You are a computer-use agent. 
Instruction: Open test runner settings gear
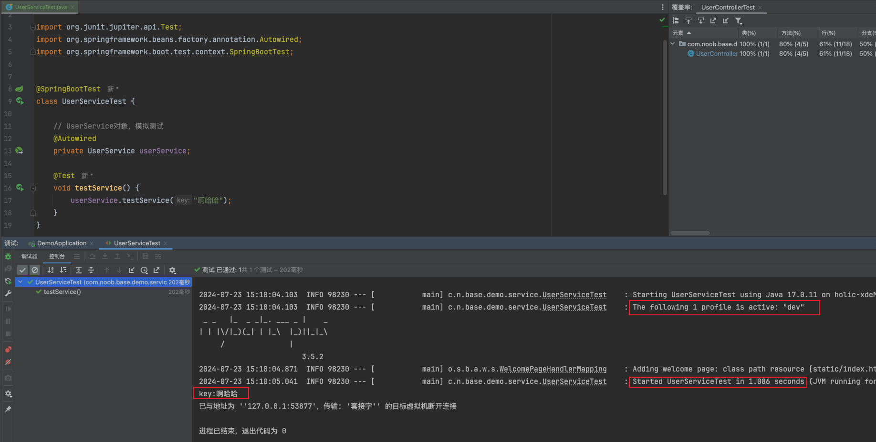coord(172,270)
